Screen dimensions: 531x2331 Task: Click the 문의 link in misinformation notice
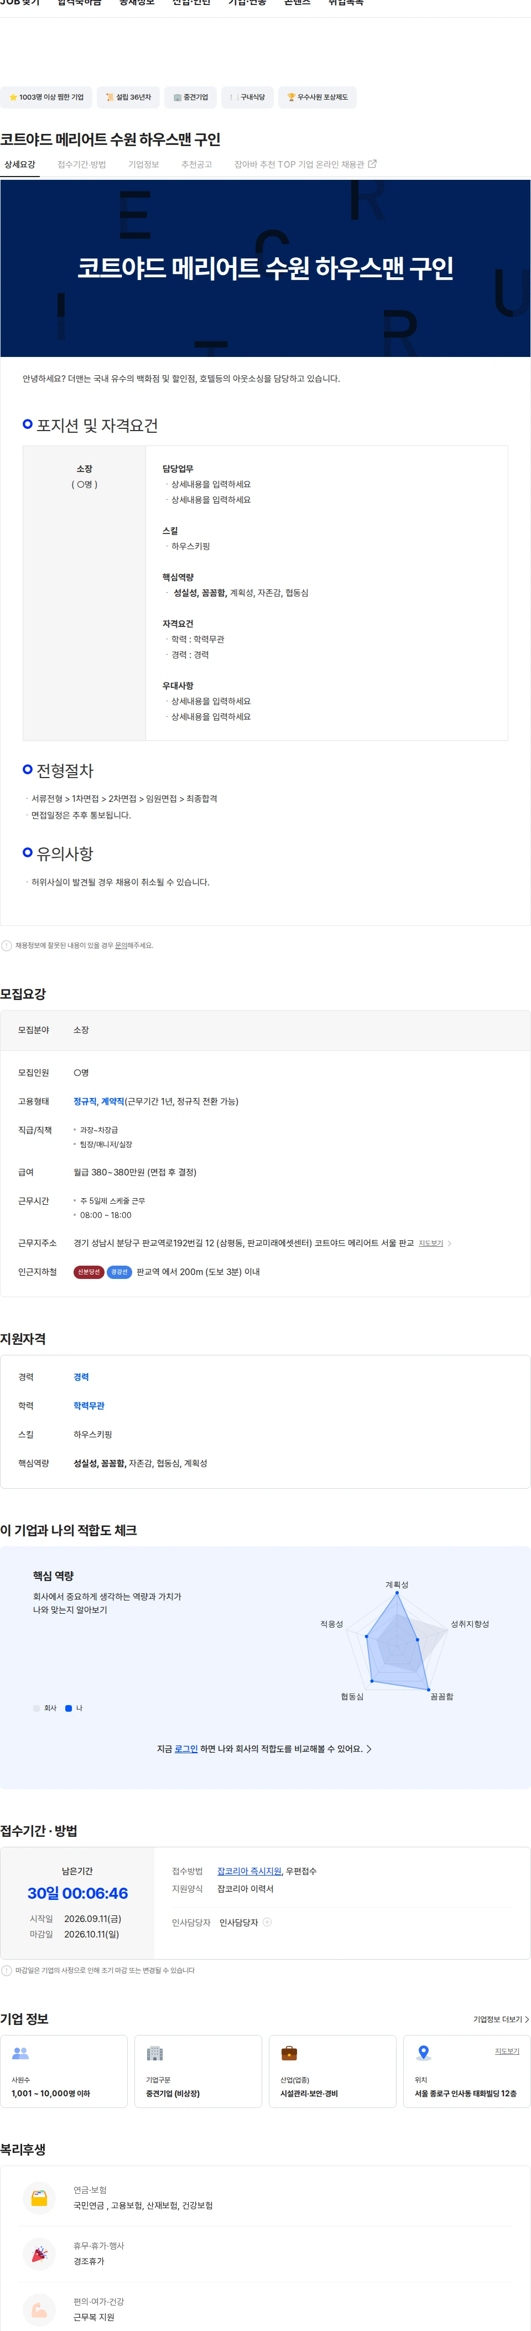click(x=121, y=946)
